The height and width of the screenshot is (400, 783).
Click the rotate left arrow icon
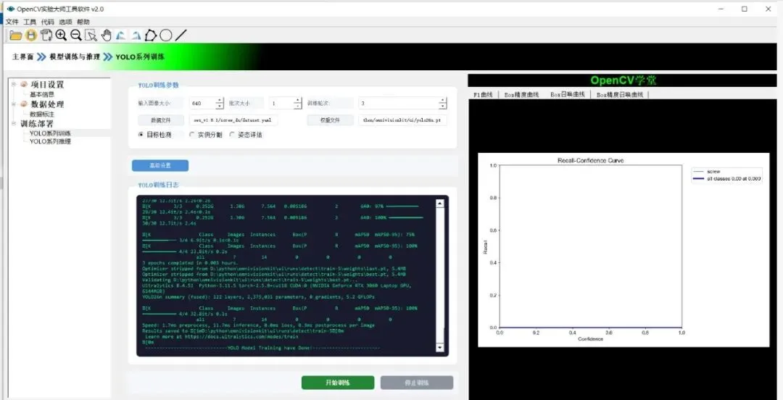(121, 35)
